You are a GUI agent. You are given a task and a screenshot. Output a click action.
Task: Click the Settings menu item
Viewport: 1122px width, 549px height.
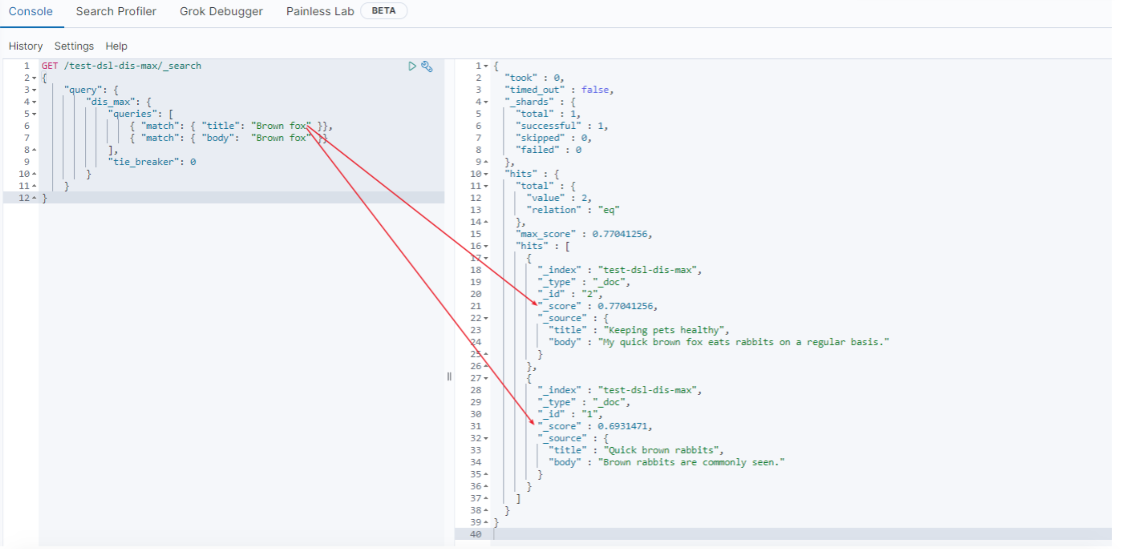[x=72, y=46]
